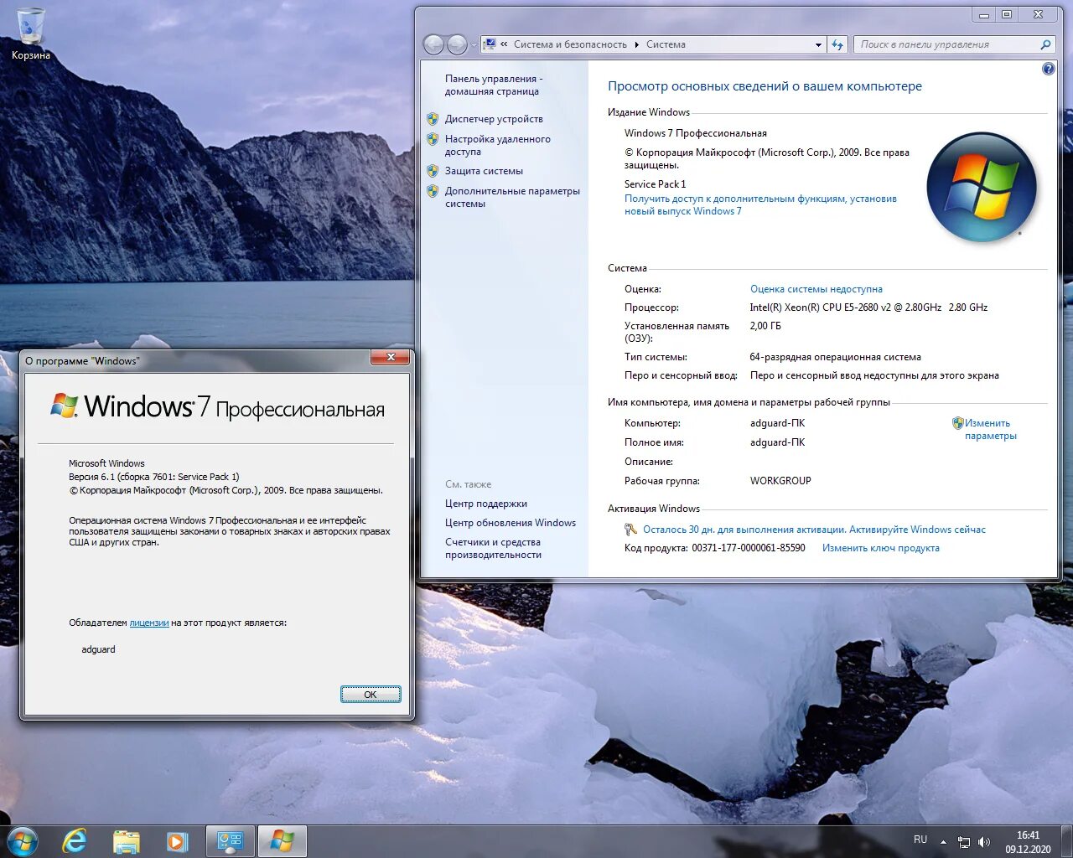This screenshot has height=858, width=1073.
Task: Click Show desktop strip at taskbar end
Action: tap(1066, 841)
